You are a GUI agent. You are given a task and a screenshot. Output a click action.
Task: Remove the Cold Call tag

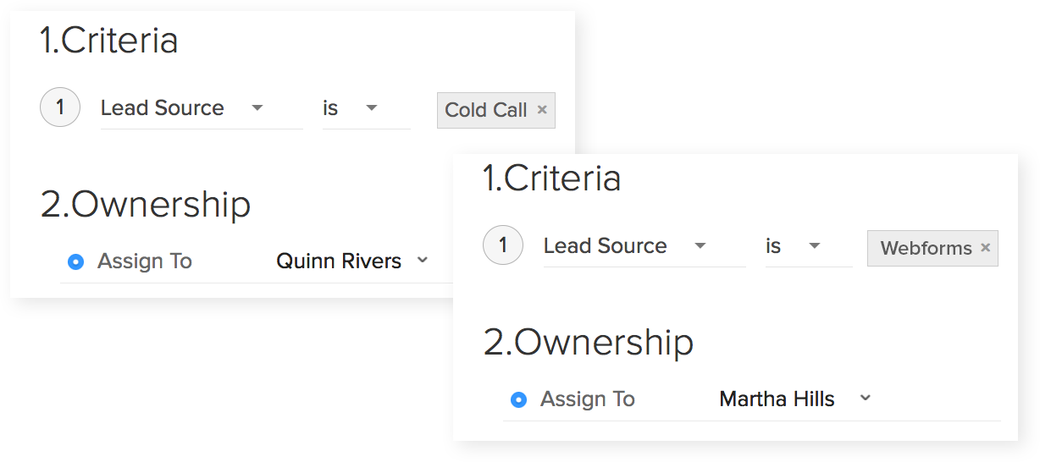tap(542, 110)
